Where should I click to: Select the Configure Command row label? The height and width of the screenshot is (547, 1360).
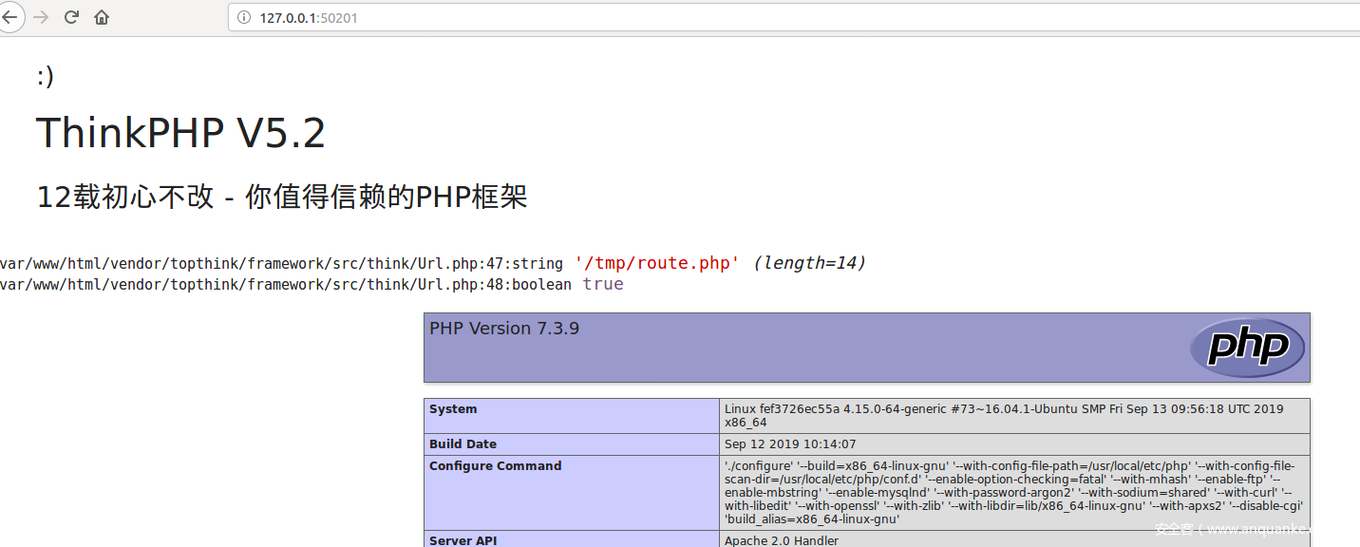pyautogui.click(x=495, y=466)
